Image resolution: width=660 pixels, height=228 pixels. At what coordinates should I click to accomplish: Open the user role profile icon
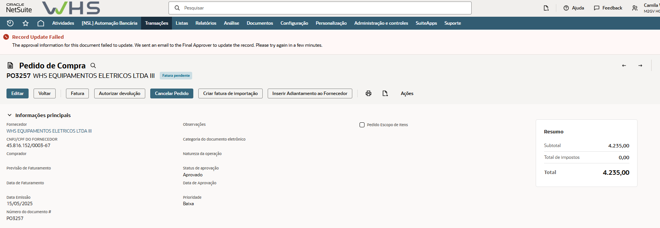[635, 8]
